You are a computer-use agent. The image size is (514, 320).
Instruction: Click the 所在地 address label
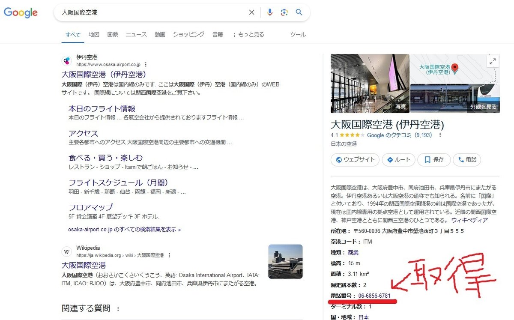click(341, 231)
